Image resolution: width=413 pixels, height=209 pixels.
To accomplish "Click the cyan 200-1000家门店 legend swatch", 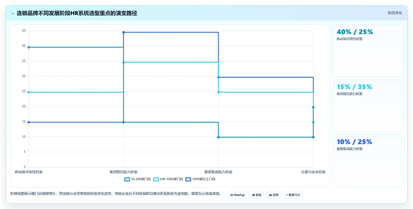I will [156, 179].
